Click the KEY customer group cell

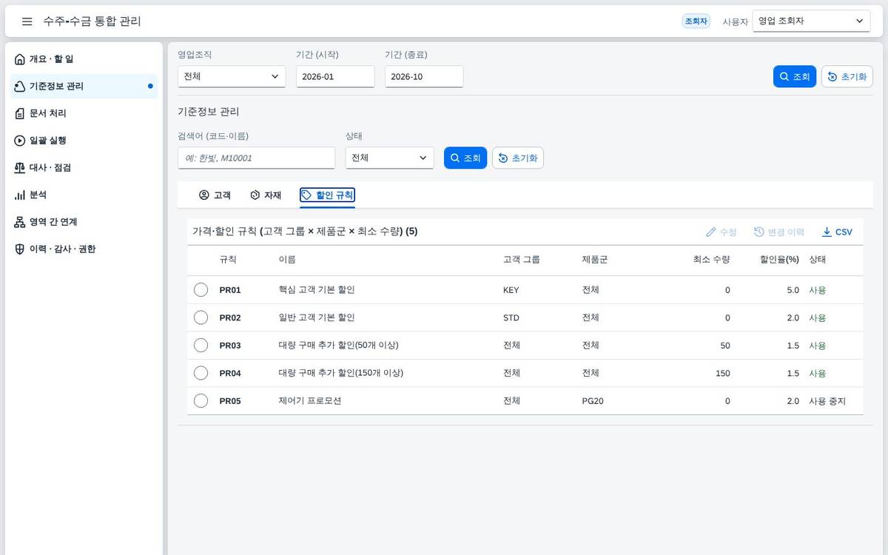[511, 290]
